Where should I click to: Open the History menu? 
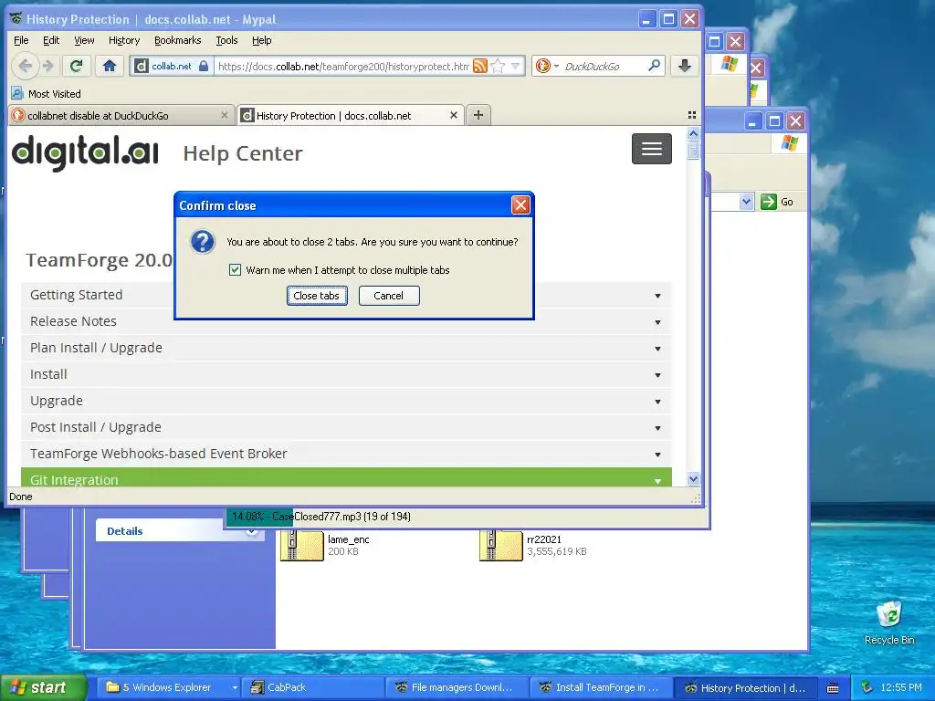click(124, 40)
